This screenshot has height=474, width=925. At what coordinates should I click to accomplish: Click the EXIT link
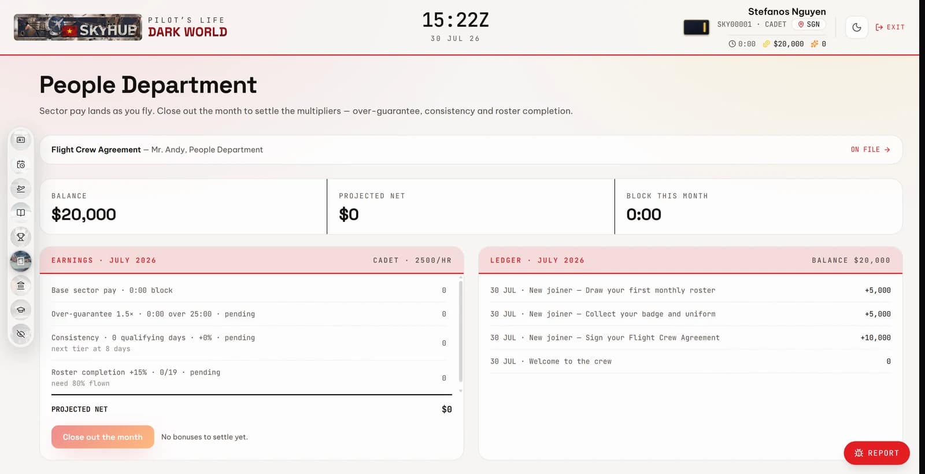[x=890, y=27]
